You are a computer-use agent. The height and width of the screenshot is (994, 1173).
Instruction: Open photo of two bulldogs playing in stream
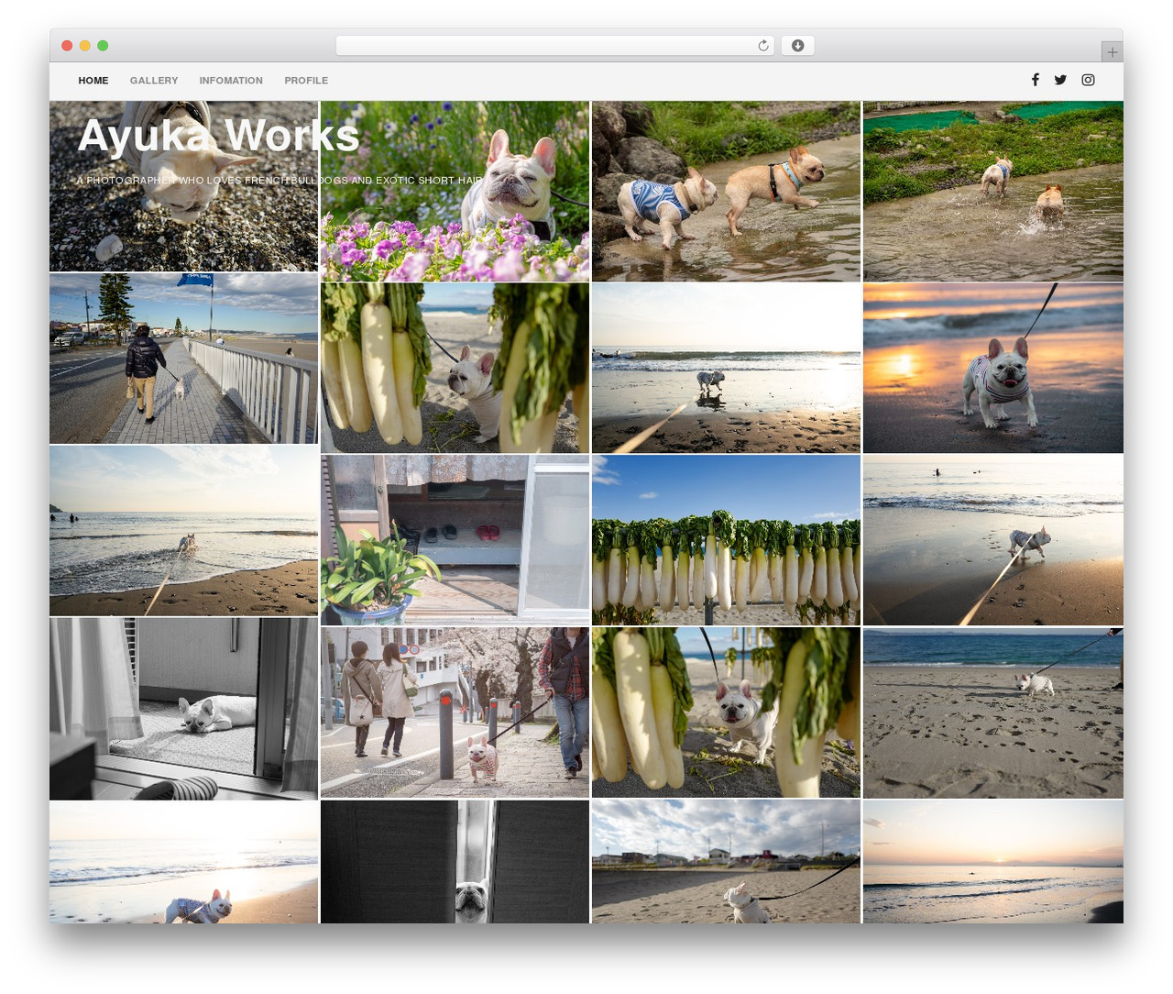[x=726, y=191]
